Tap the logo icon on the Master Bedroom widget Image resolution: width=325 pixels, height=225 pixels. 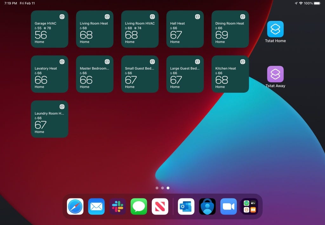107,62
